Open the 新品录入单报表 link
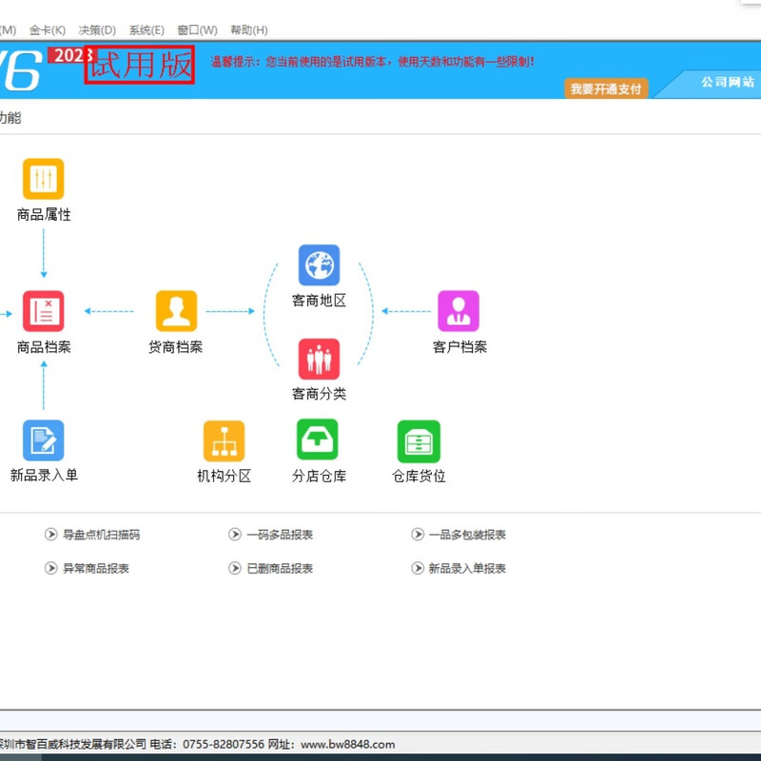 click(466, 568)
